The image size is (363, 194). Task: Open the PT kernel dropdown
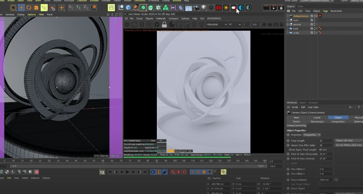[235, 24]
